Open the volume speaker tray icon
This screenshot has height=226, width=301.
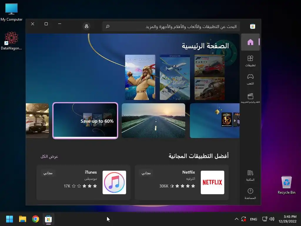click(272, 219)
